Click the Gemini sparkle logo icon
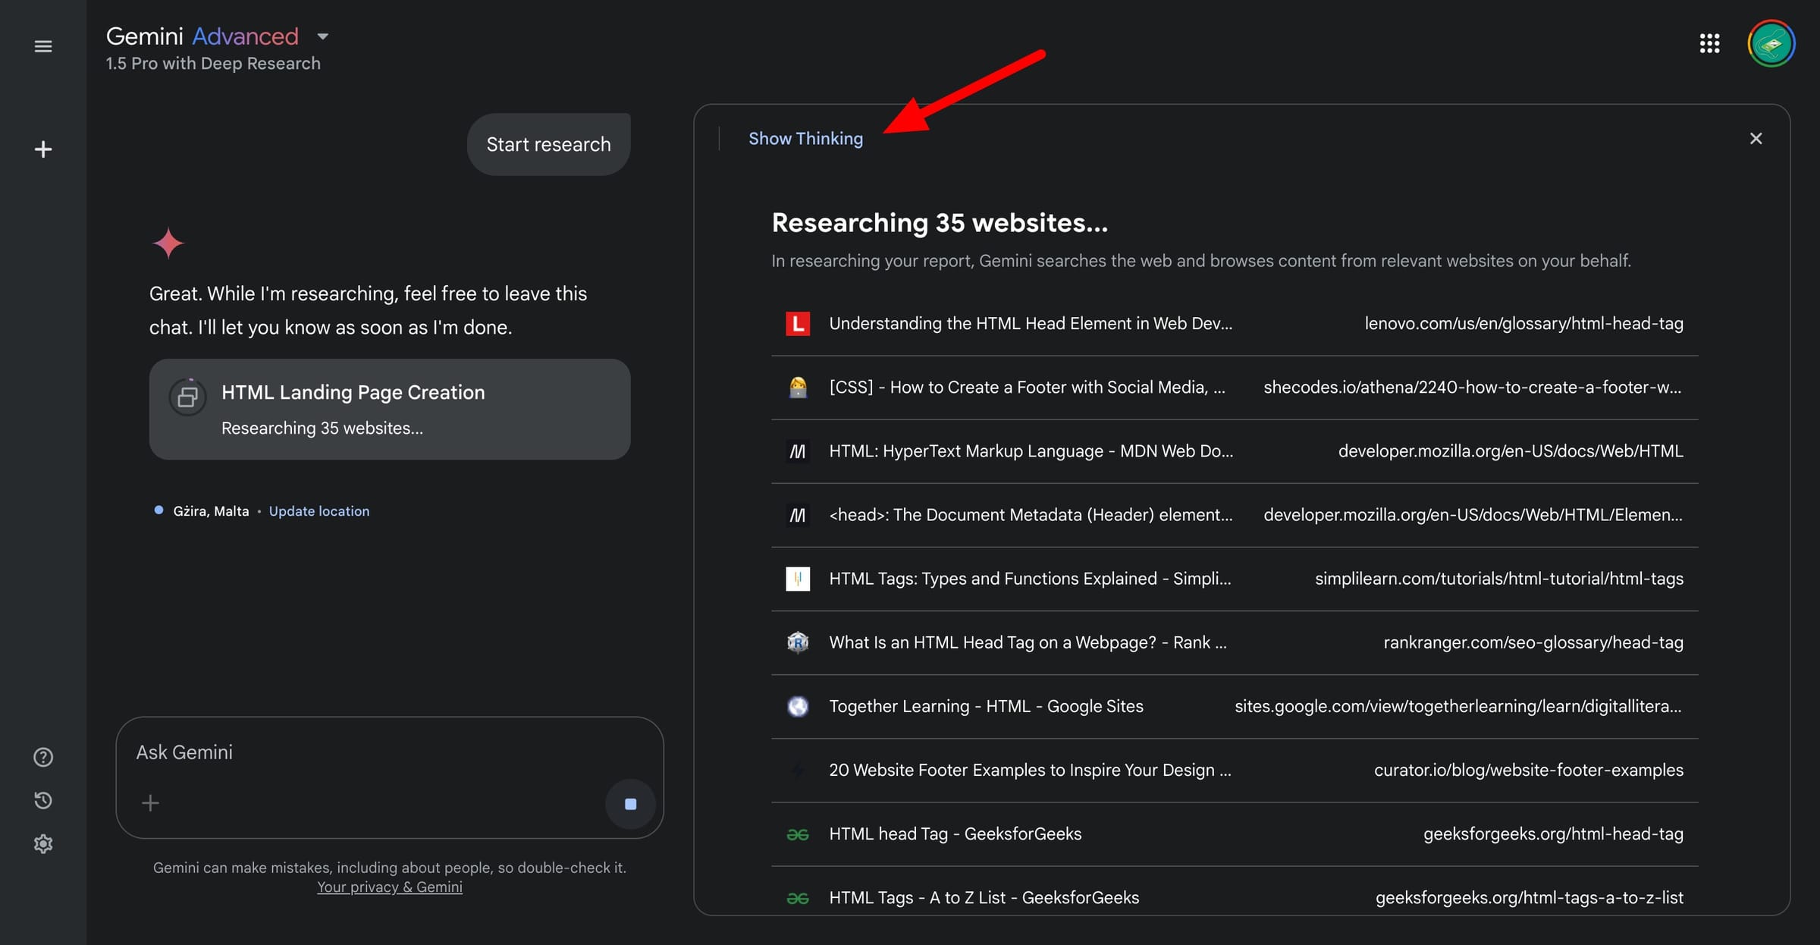Viewport: 1820px width, 945px height. (x=168, y=243)
